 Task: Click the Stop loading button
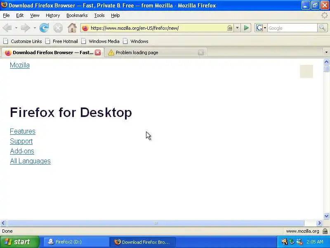point(58,28)
